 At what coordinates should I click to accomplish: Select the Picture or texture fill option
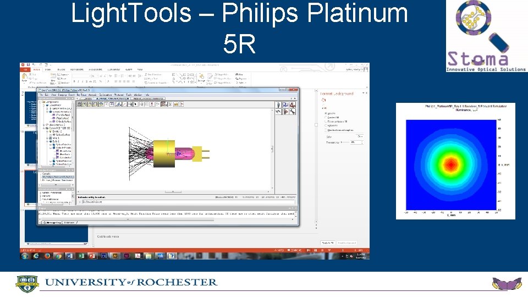point(326,122)
